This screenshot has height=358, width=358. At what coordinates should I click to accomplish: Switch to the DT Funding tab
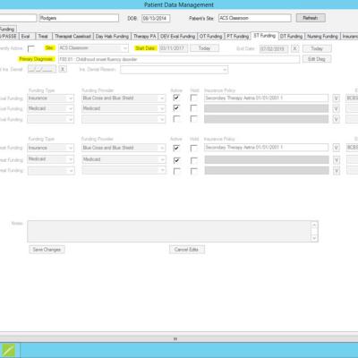pos(292,36)
